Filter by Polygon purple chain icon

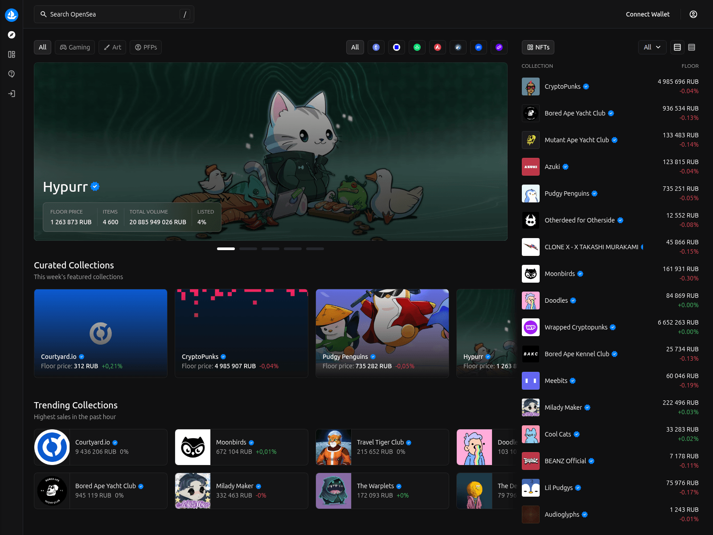click(x=499, y=47)
